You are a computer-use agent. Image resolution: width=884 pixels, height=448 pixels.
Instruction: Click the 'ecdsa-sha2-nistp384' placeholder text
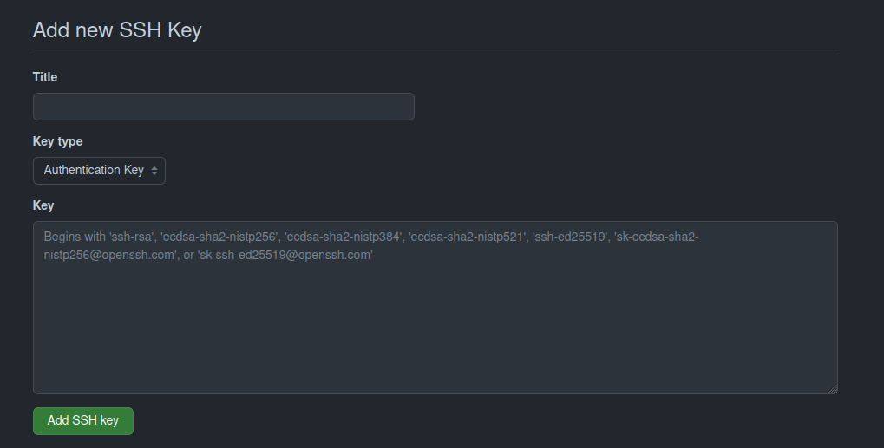(x=344, y=237)
